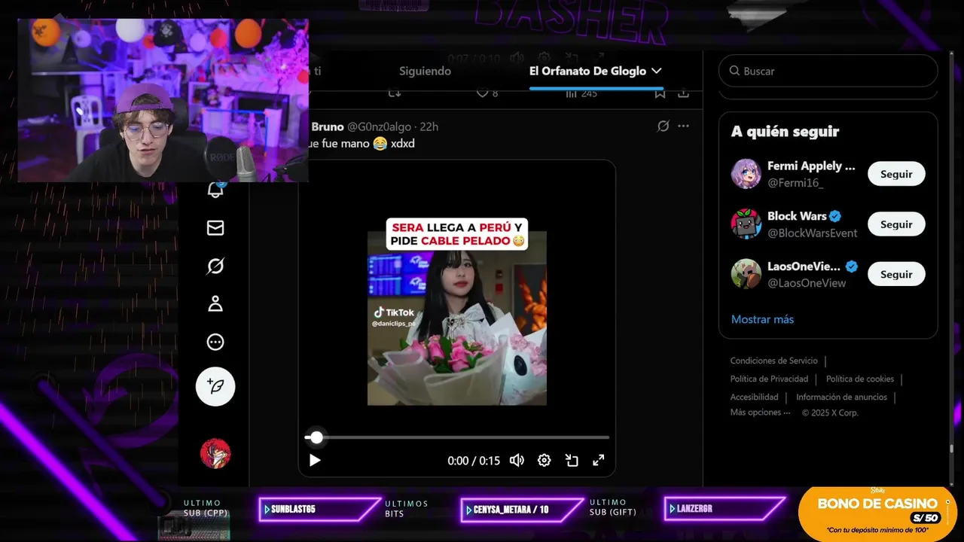Viewport: 964px width, 542px height.
Task: Open Política de cookies link
Action: click(860, 379)
